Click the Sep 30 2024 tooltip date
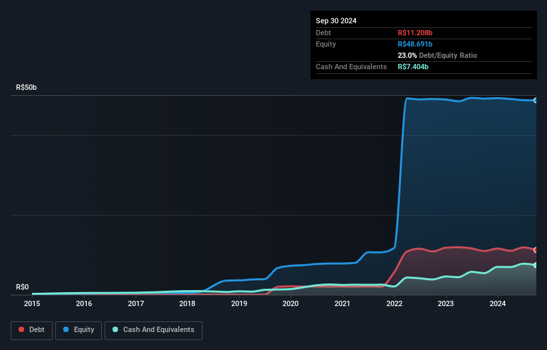Image resolution: width=547 pixels, height=350 pixels. click(x=336, y=21)
